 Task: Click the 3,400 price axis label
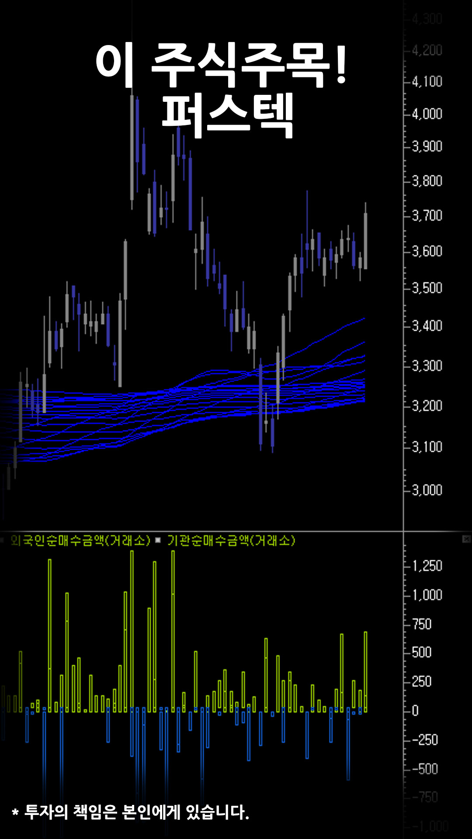[x=427, y=326]
